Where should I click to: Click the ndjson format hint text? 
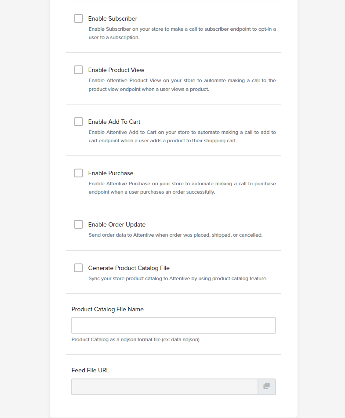[x=135, y=340]
